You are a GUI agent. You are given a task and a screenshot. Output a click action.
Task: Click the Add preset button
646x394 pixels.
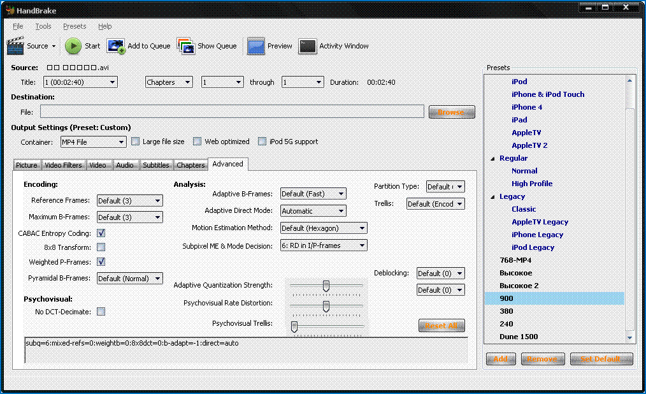coord(501,359)
